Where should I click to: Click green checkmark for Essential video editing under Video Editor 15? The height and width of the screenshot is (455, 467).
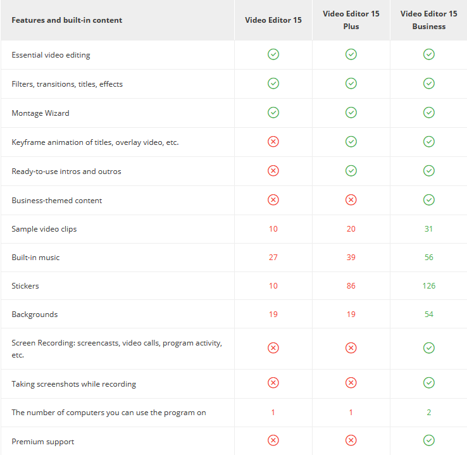(273, 54)
